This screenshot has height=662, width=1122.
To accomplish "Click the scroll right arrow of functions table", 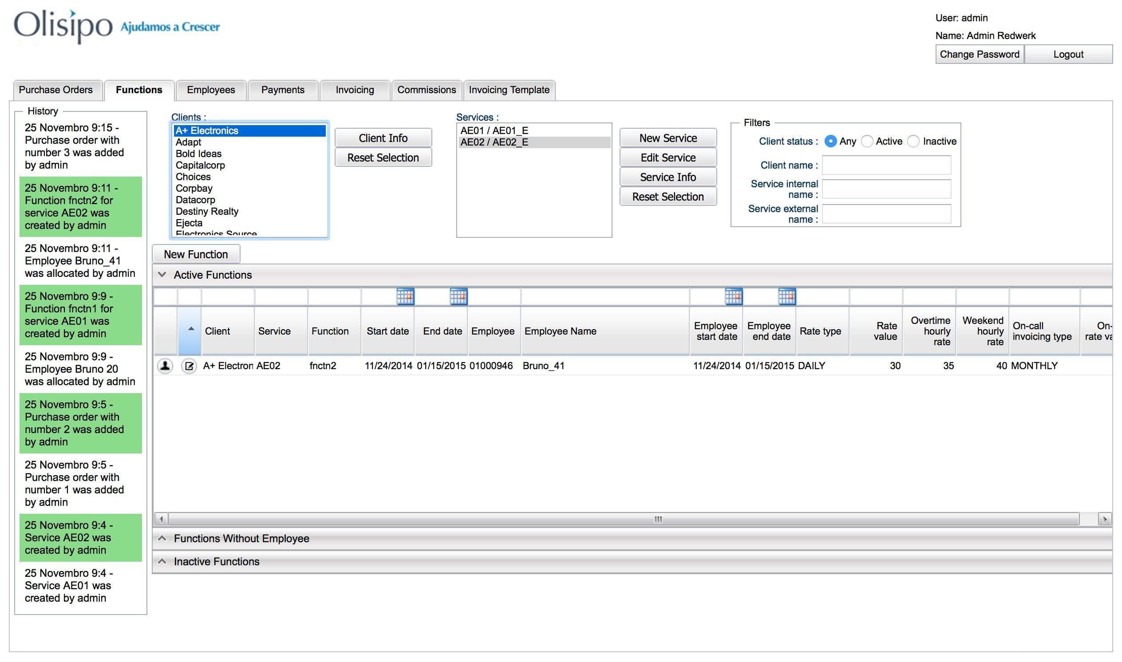I will [x=1105, y=519].
